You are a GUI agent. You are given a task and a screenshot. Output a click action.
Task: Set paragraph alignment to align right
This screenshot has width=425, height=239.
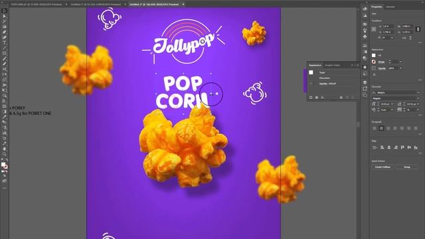tap(388, 128)
